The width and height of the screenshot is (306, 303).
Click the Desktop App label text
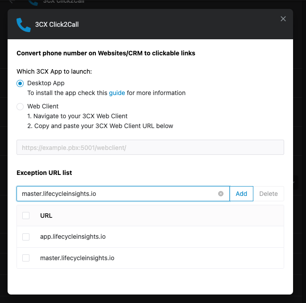tap(46, 83)
